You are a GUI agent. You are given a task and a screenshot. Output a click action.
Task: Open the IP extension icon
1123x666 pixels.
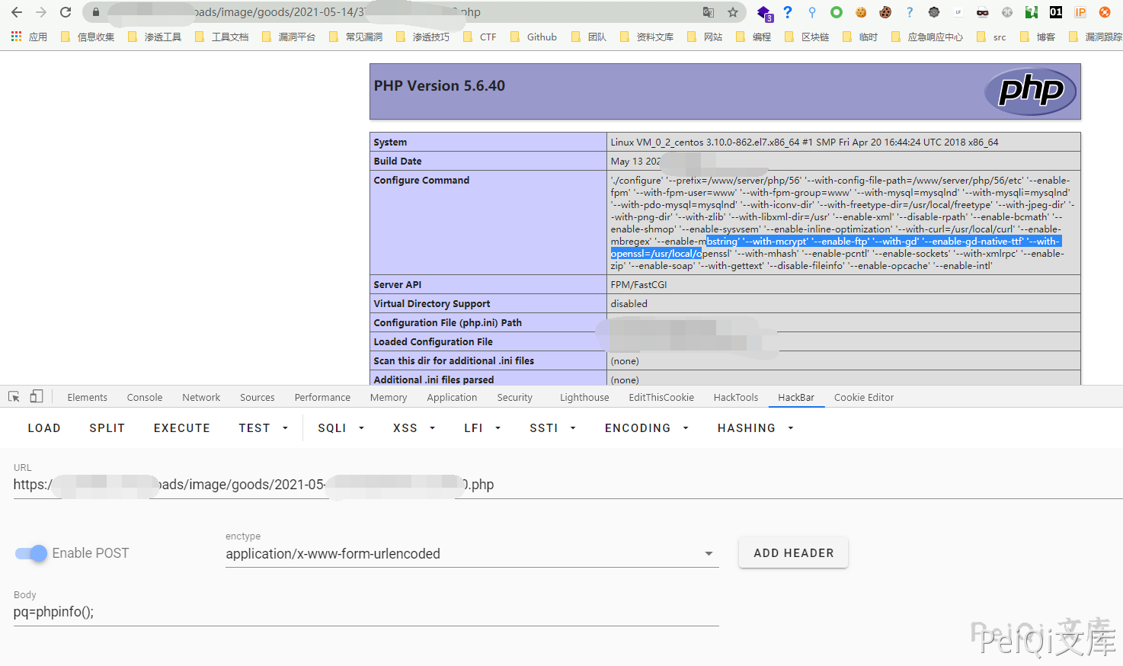click(1080, 12)
